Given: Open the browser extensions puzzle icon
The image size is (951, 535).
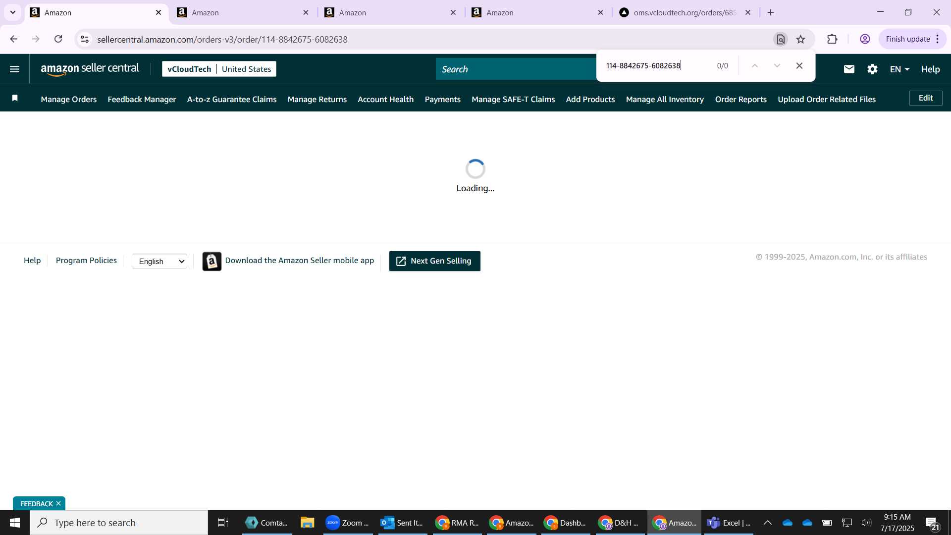Looking at the screenshot, I should click(x=832, y=39).
